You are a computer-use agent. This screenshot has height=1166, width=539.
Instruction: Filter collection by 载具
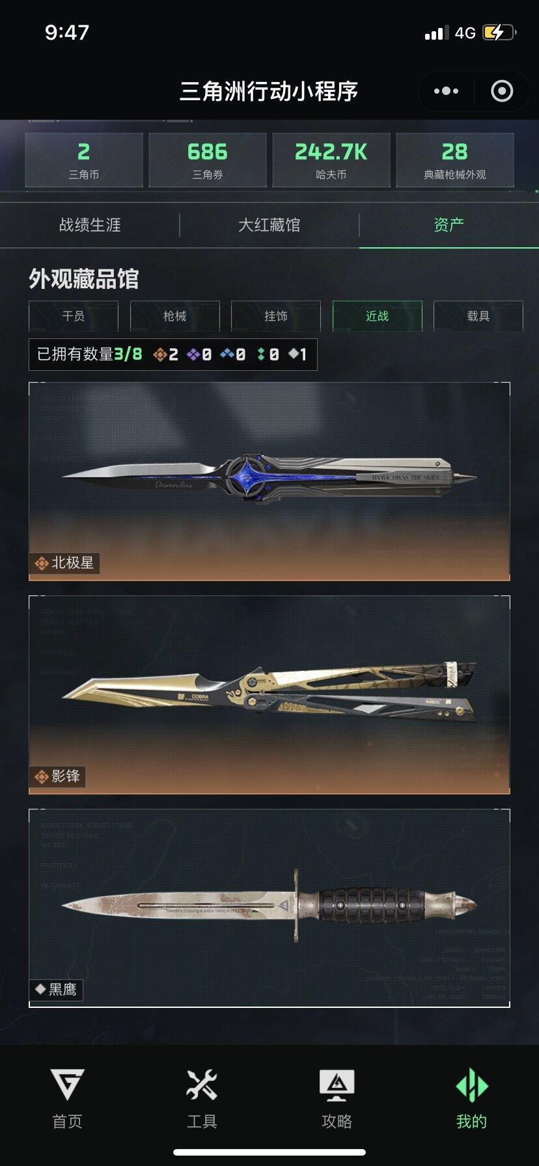click(478, 316)
